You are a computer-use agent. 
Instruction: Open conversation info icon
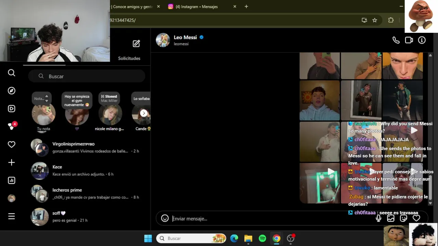click(422, 40)
